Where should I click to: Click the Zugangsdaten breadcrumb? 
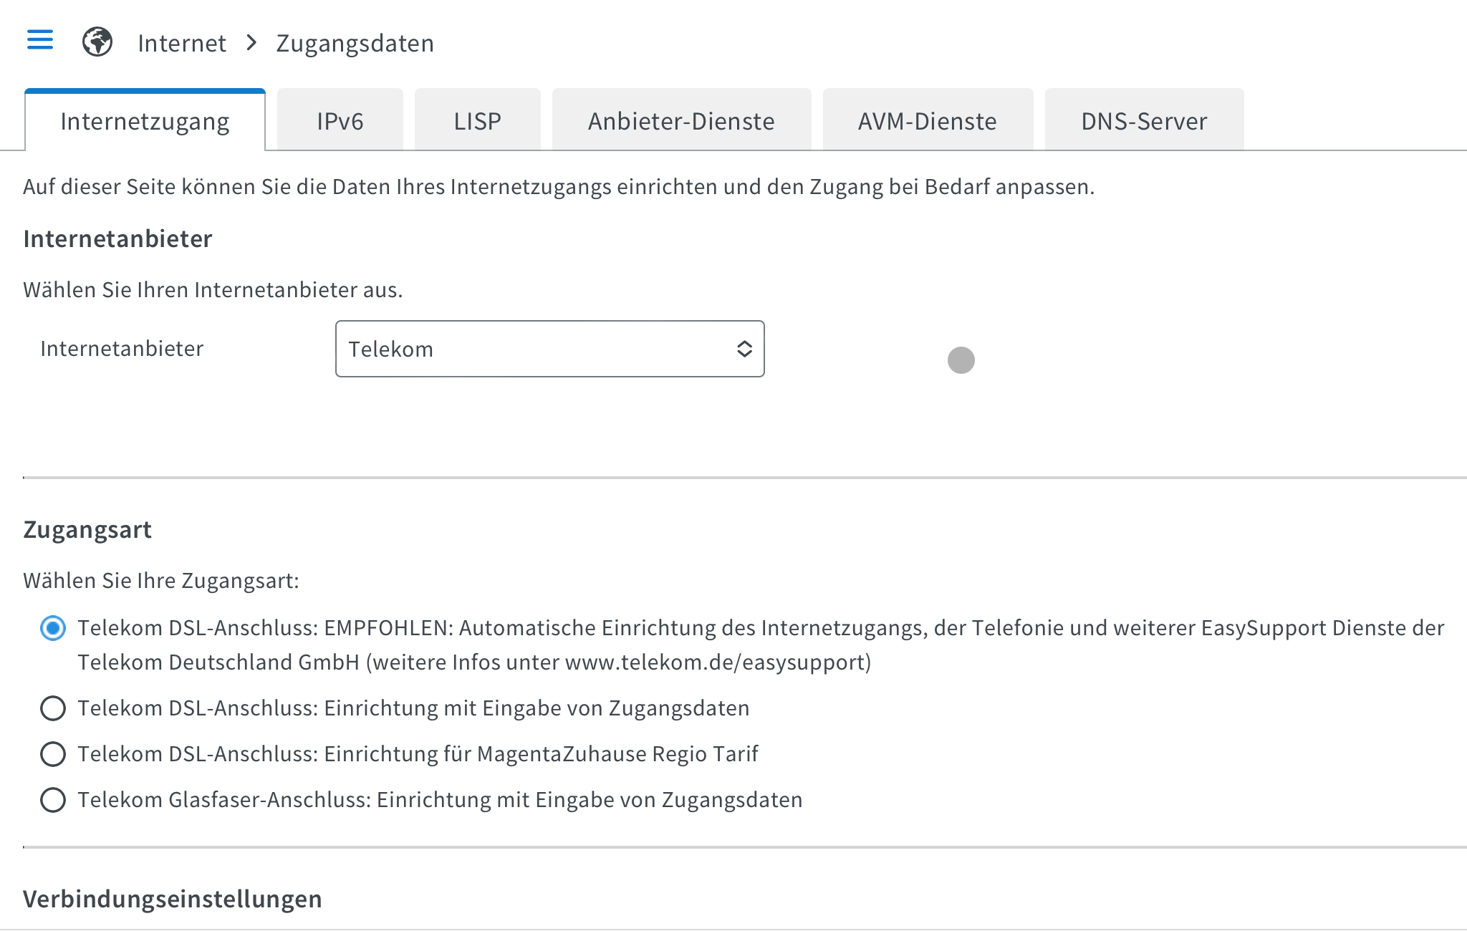coord(355,43)
